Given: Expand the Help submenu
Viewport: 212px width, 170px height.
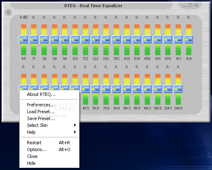Looking at the screenshot, I should click(49, 132).
